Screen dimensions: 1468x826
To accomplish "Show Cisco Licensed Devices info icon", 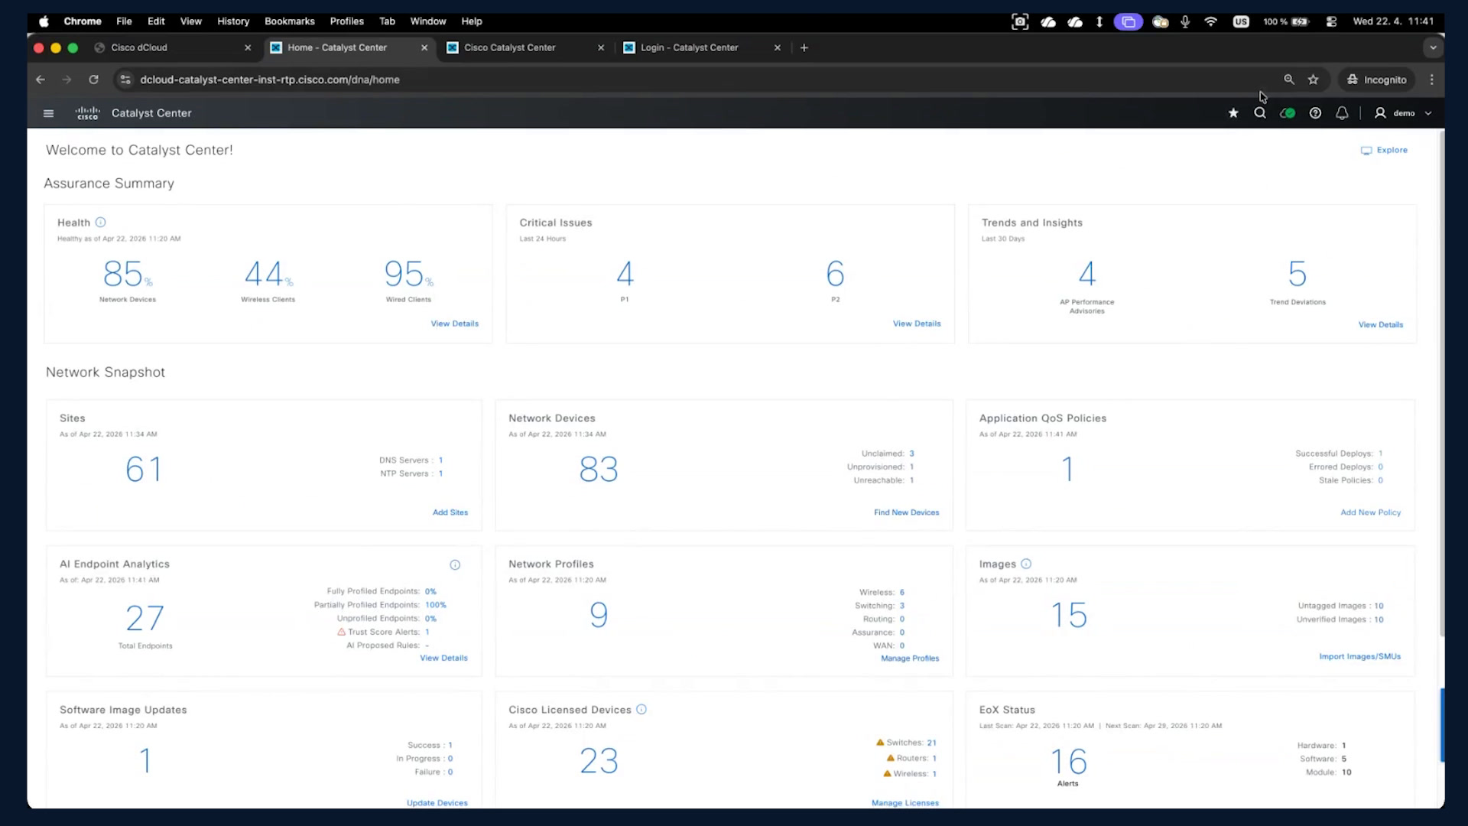I will 641,710.
